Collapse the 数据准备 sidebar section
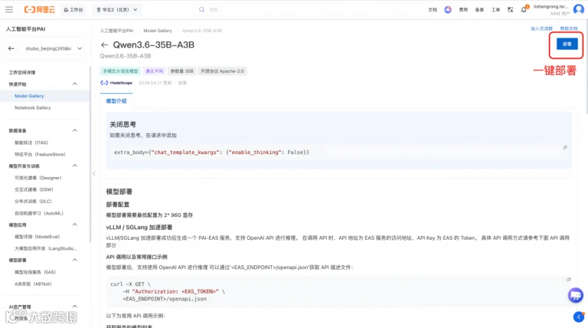Viewport: 588px width, 328px height. point(74,131)
